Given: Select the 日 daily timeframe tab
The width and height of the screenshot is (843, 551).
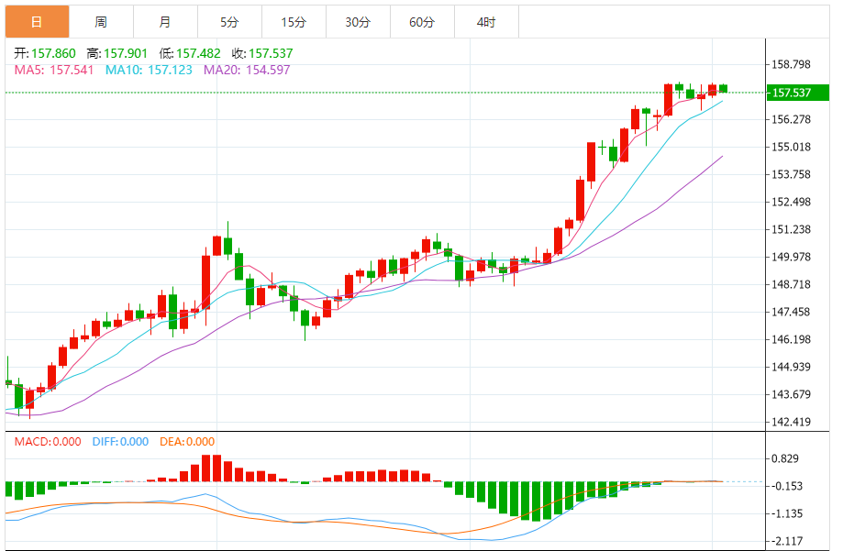Looking at the screenshot, I should tap(37, 22).
